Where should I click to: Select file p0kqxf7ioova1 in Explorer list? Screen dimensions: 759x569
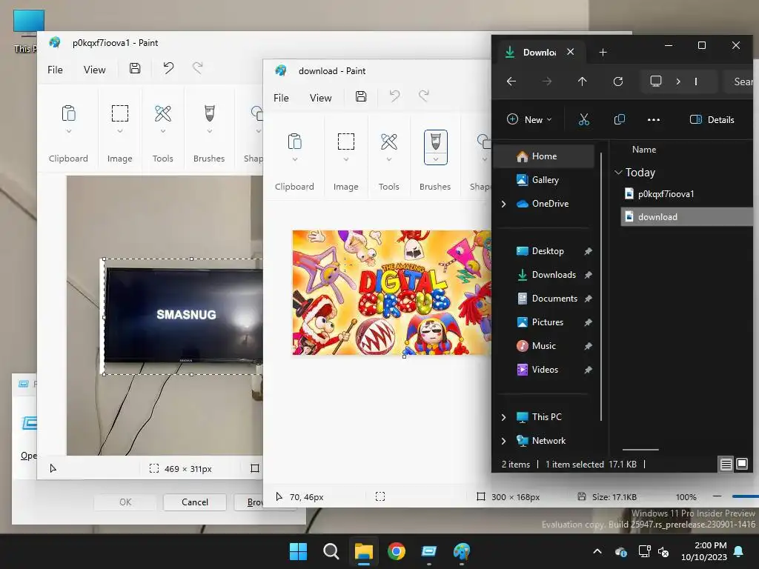click(666, 194)
